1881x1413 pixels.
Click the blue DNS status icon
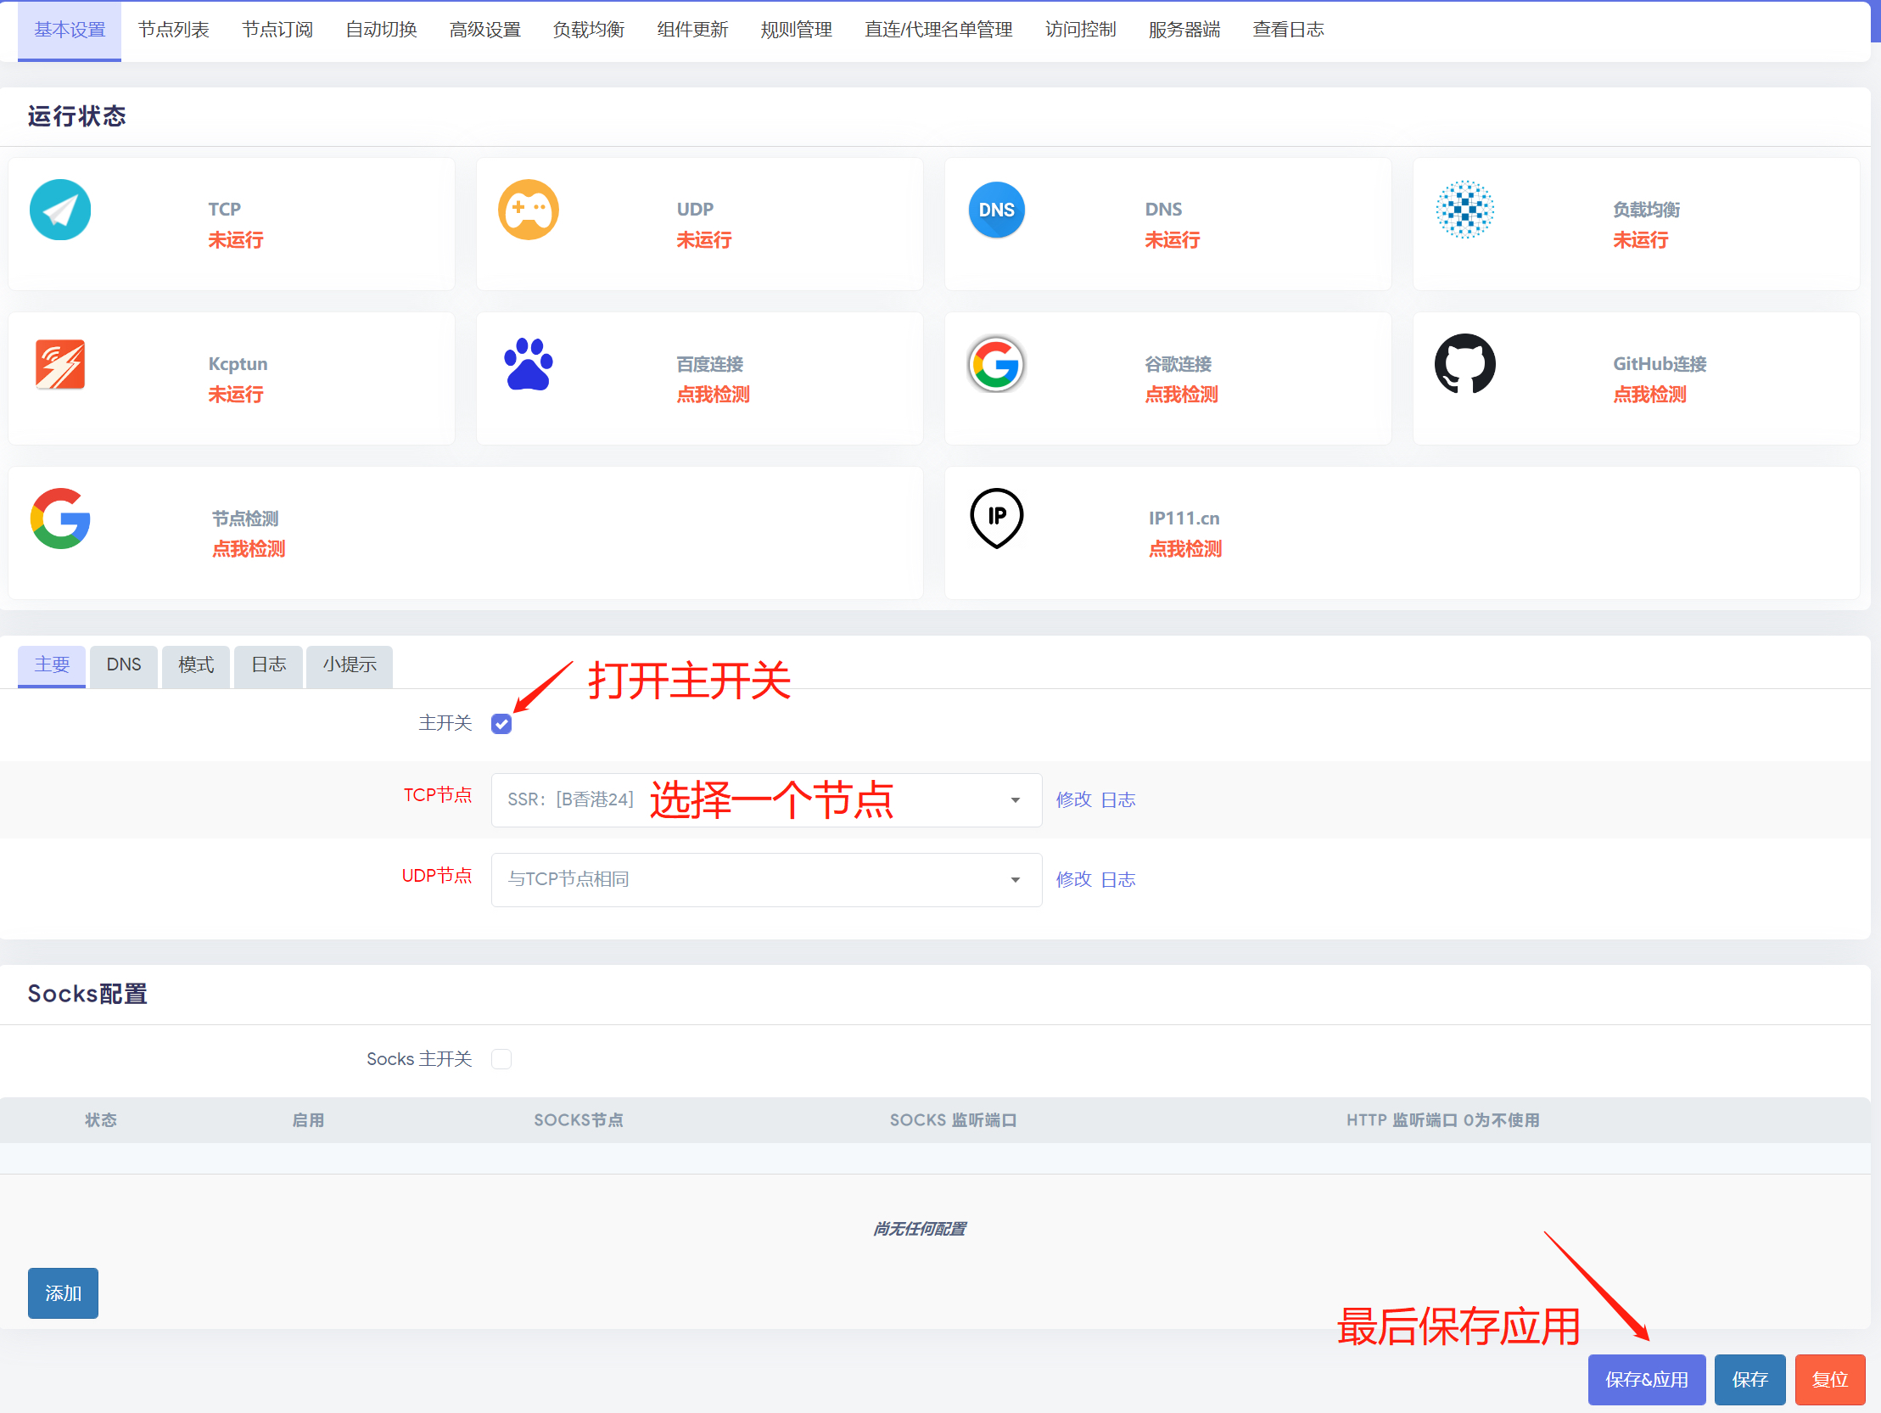996,210
